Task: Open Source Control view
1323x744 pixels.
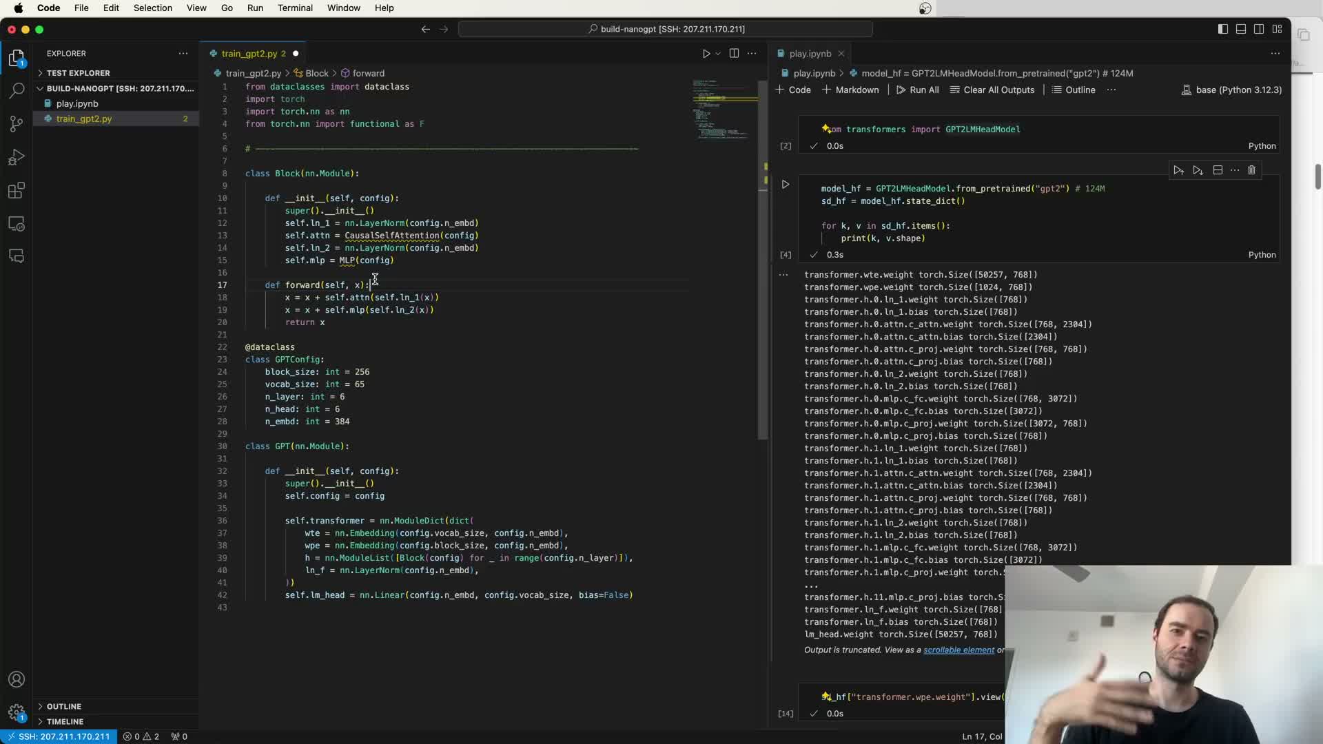Action: [x=17, y=123]
